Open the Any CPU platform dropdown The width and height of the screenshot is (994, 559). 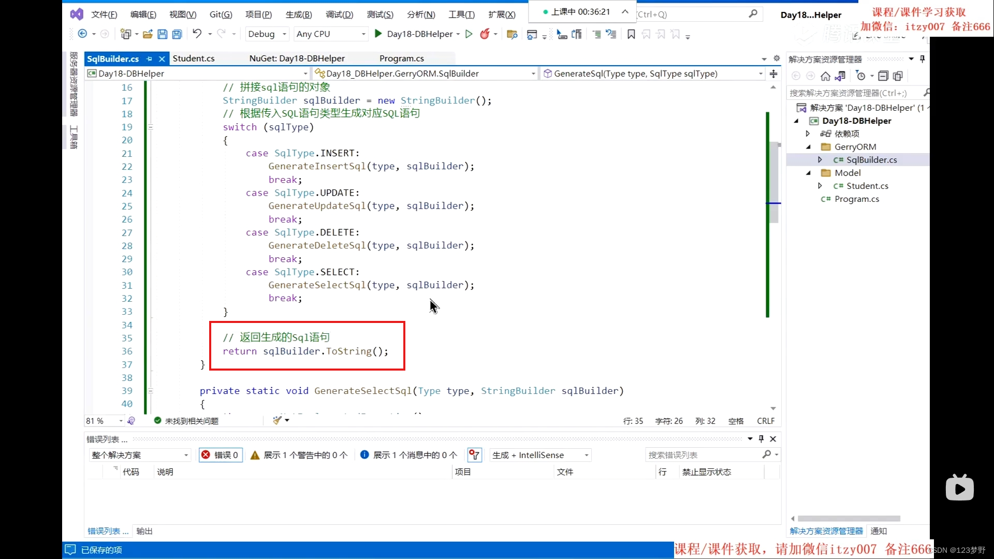point(330,34)
